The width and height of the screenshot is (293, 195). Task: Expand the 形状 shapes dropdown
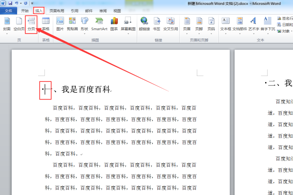84,33
